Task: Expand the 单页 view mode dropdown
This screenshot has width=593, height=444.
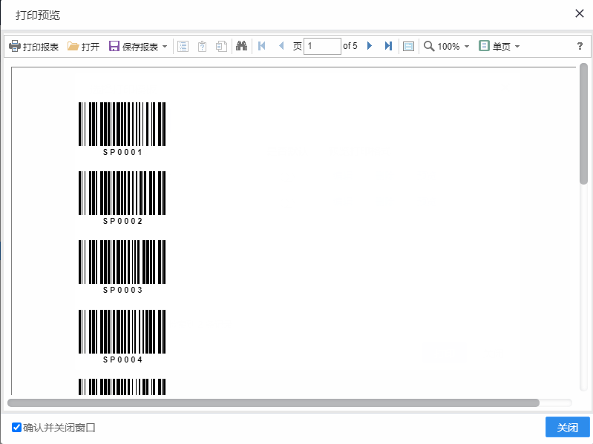Action: point(517,47)
